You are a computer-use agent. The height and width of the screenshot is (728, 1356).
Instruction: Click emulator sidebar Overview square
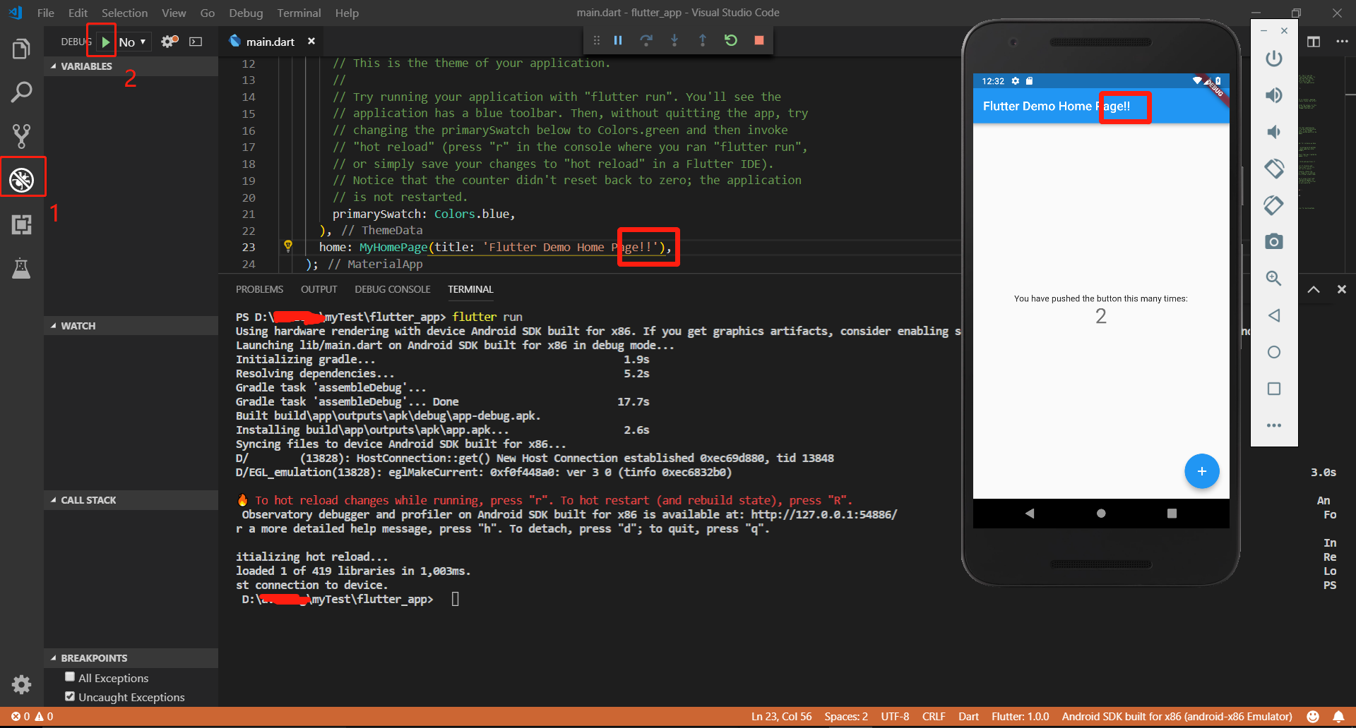coord(1274,389)
